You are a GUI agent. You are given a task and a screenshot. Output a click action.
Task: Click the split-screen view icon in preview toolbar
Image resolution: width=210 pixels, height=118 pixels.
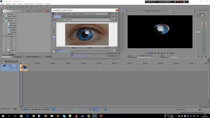tap(140, 11)
